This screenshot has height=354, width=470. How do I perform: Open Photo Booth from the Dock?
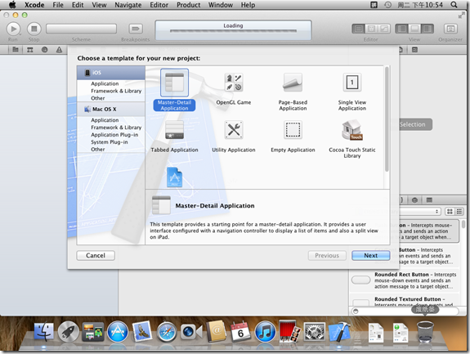click(289, 332)
